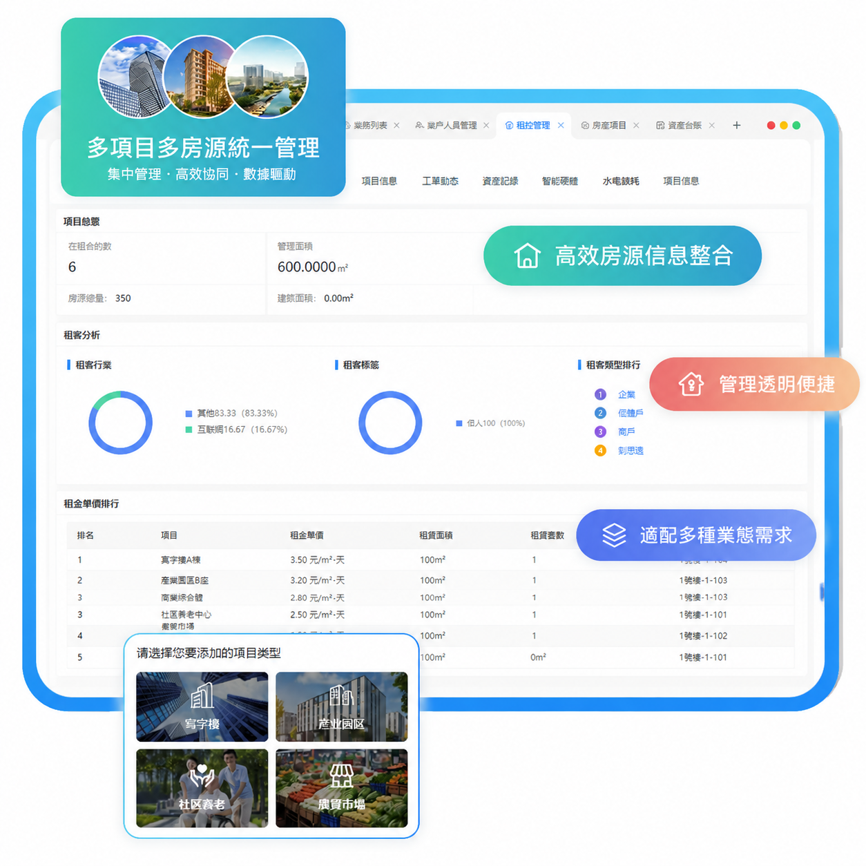
Task: Click the 多項目多房源統一管理 card
Action: (x=203, y=107)
